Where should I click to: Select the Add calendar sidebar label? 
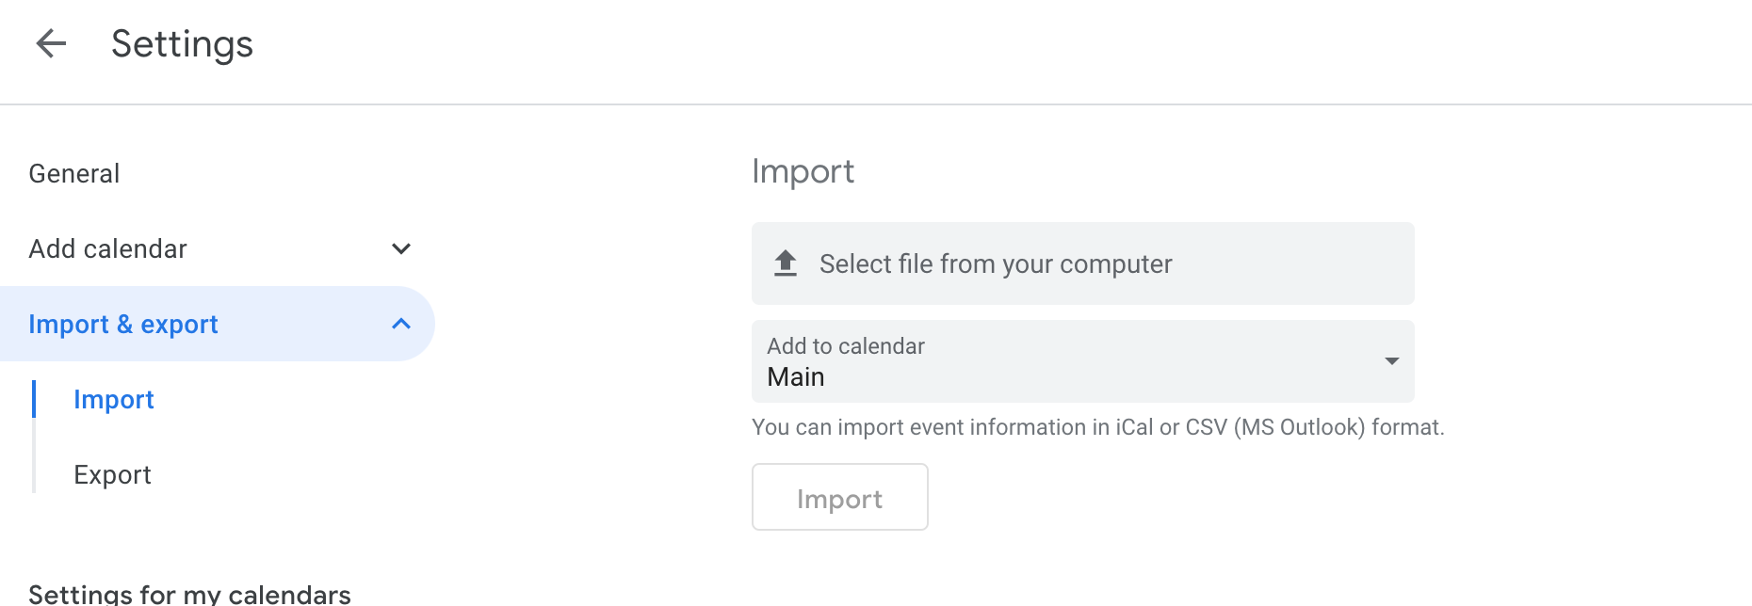pos(108,248)
